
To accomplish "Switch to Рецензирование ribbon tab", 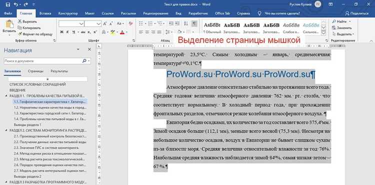I will 155,13.
